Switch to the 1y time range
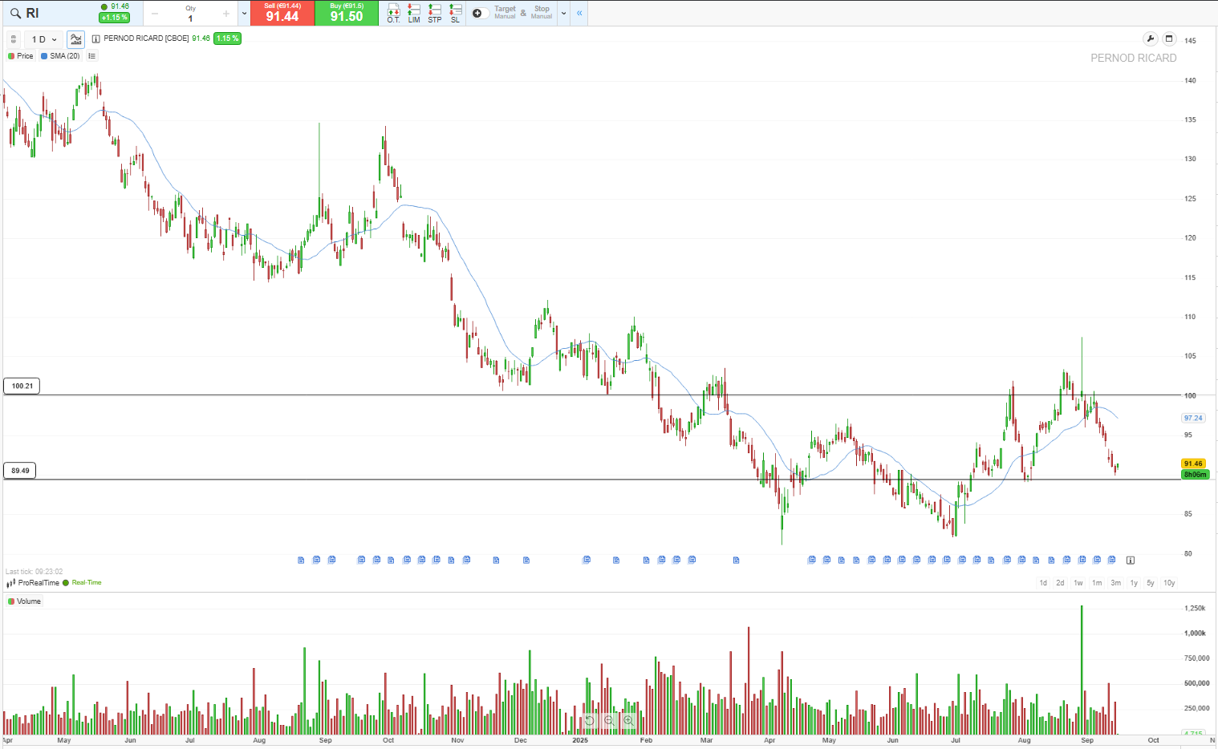This screenshot has height=749, width=1218. (x=1134, y=583)
